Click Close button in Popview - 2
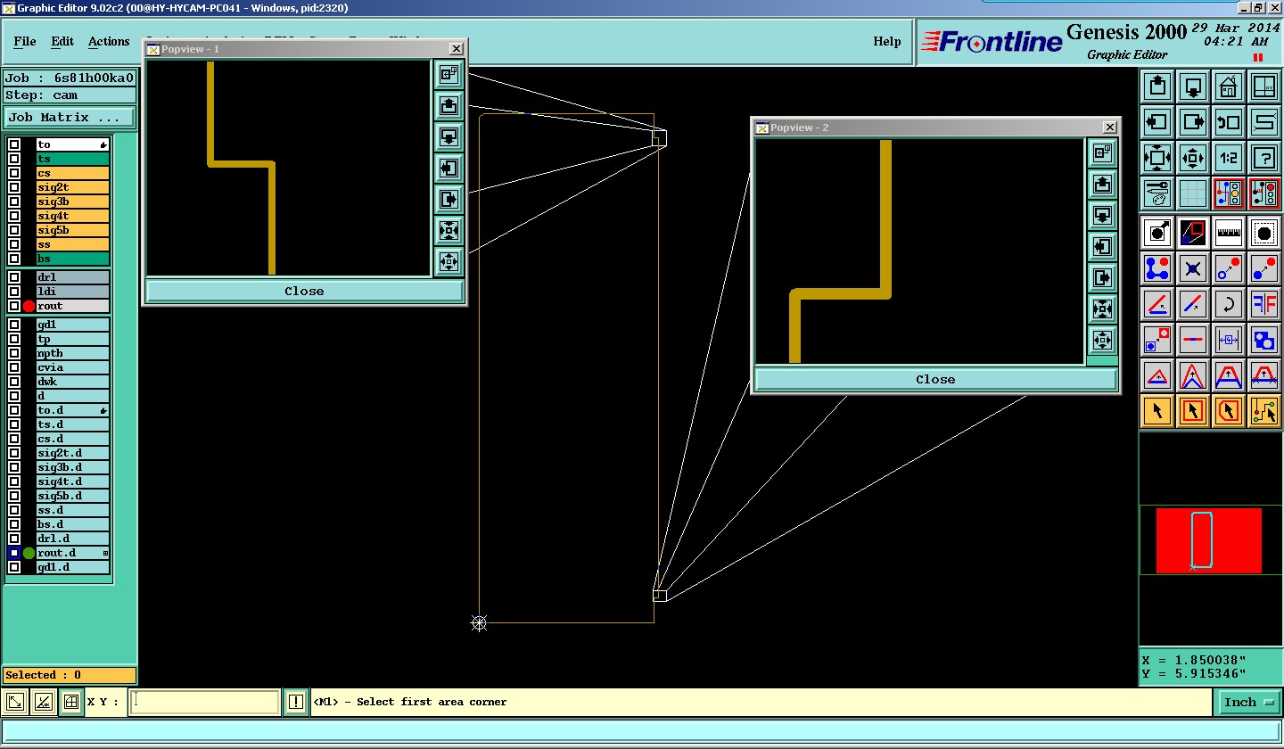Viewport: 1284px width, 749px height. (935, 380)
